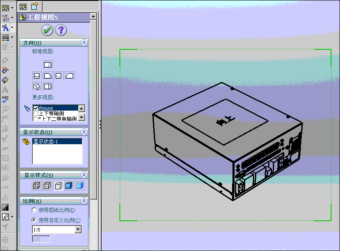Check the 上下等轴测 view checkbox

click(x=36, y=114)
